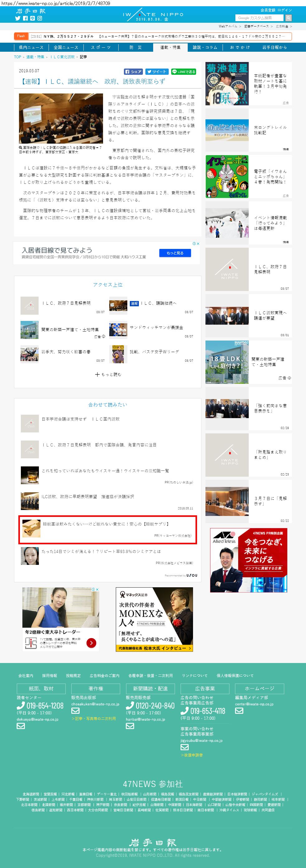Click the 著作権 footer button
306x868 pixels.
tap(96, 689)
